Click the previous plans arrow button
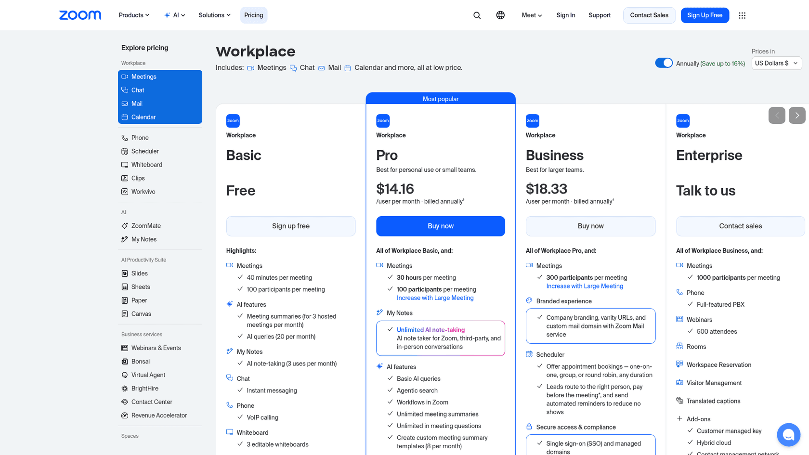The height and width of the screenshot is (455, 809). point(777,116)
